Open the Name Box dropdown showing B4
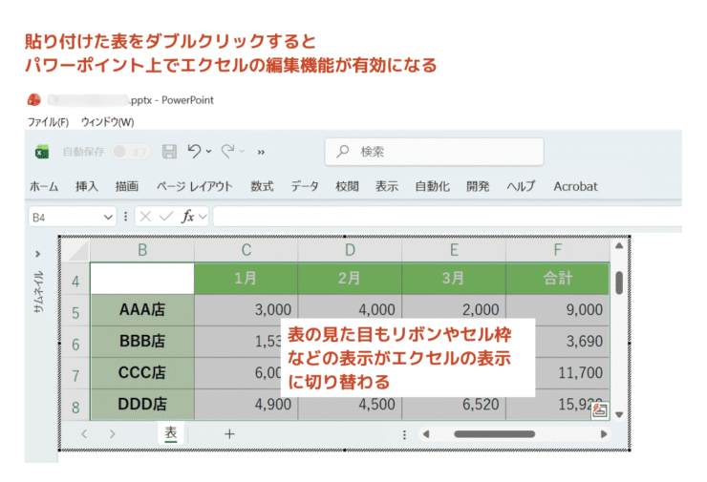 tap(108, 218)
